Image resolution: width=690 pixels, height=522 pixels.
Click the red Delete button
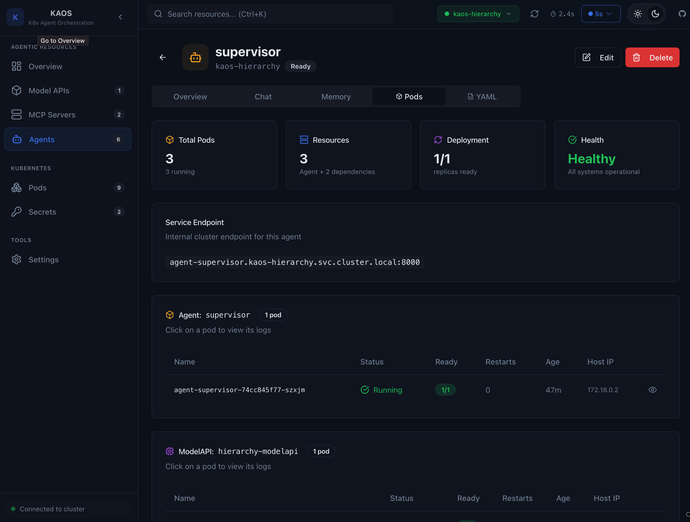[x=652, y=58]
